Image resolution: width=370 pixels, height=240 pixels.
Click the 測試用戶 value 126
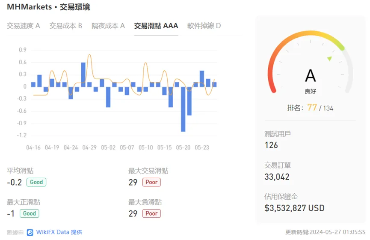pyautogui.click(x=271, y=145)
